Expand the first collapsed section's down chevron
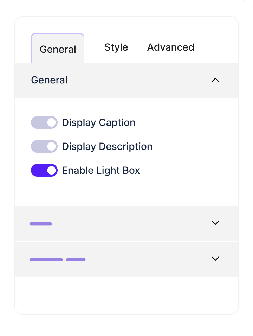253x336 pixels. (215, 223)
